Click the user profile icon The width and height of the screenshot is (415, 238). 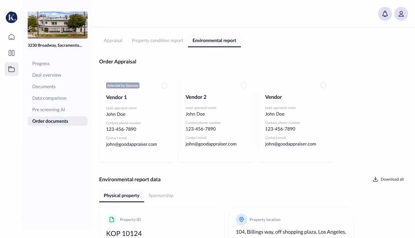point(401,14)
